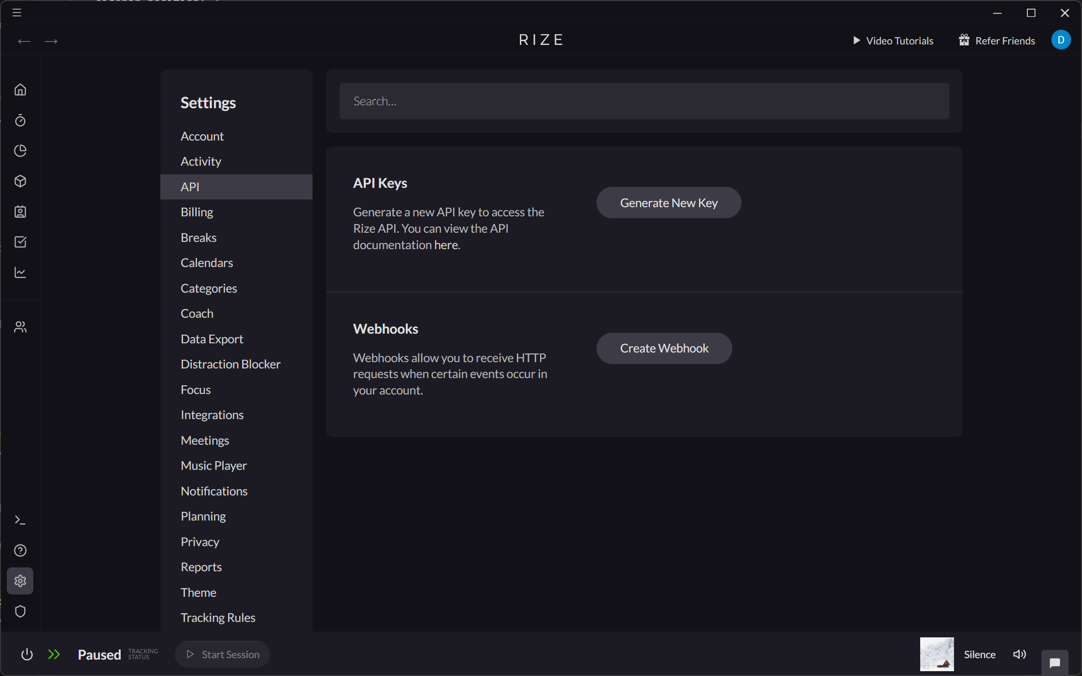
Task: Click the Generate New Key button
Action: pyautogui.click(x=669, y=202)
